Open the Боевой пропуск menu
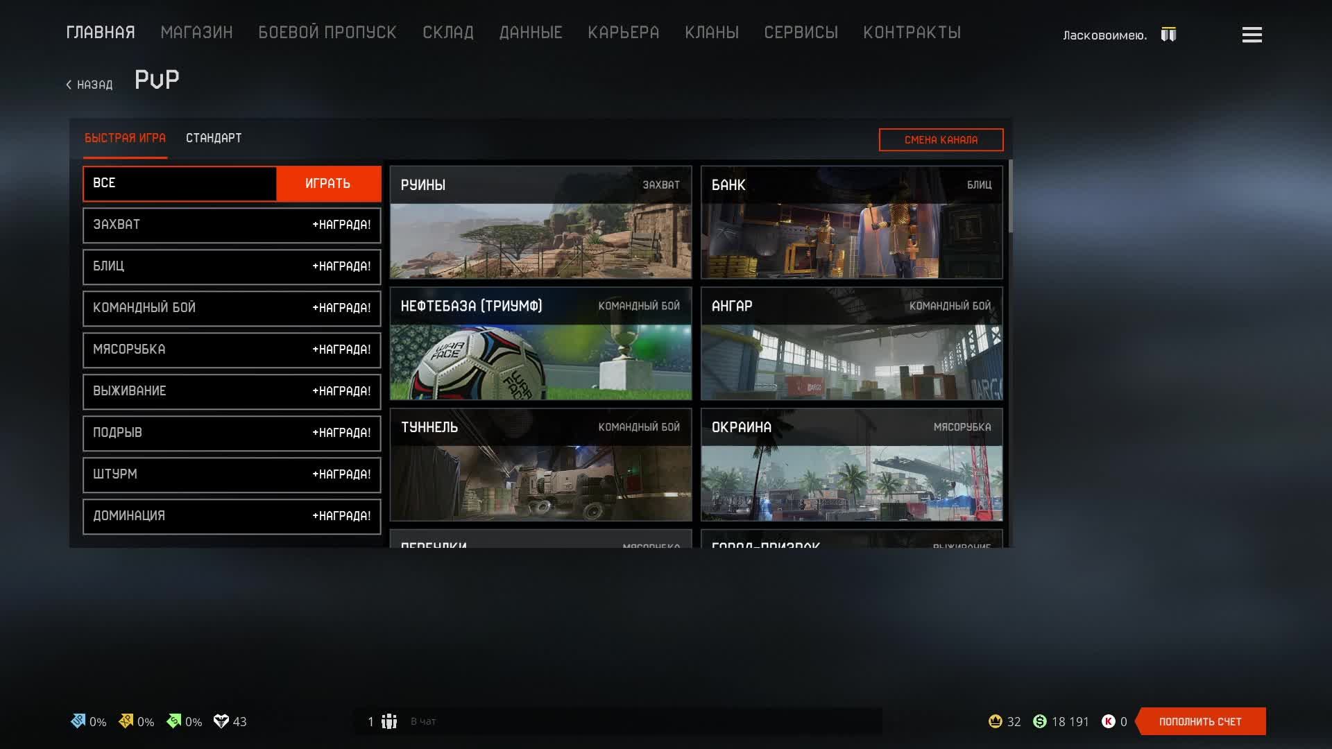 tap(327, 33)
